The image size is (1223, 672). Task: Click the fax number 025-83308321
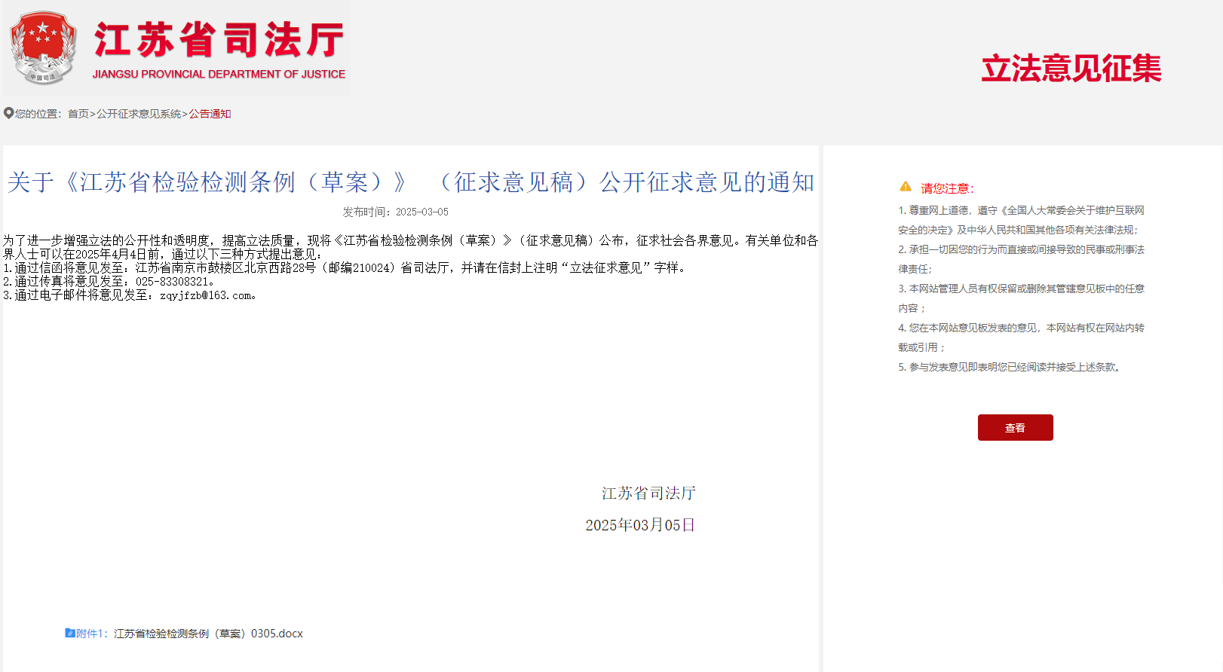[x=172, y=282]
